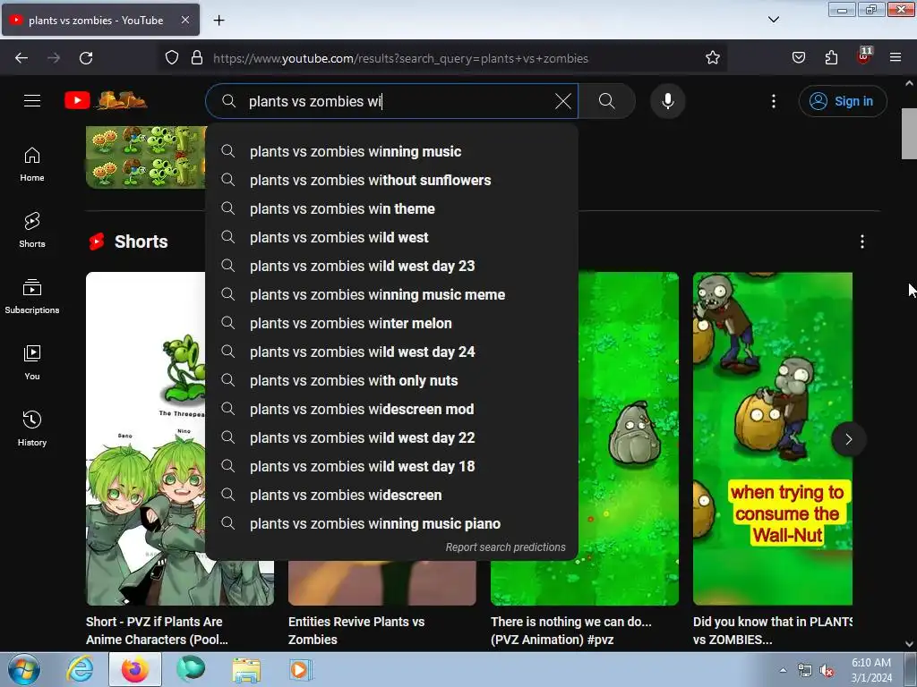The width and height of the screenshot is (917, 687).
Task: Open 'Short - PVZ if Plants Are' title
Action: tap(157, 631)
